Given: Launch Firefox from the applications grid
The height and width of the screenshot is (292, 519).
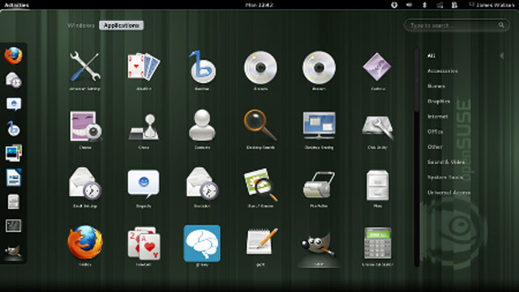Looking at the screenshot, I should [85, 246].
